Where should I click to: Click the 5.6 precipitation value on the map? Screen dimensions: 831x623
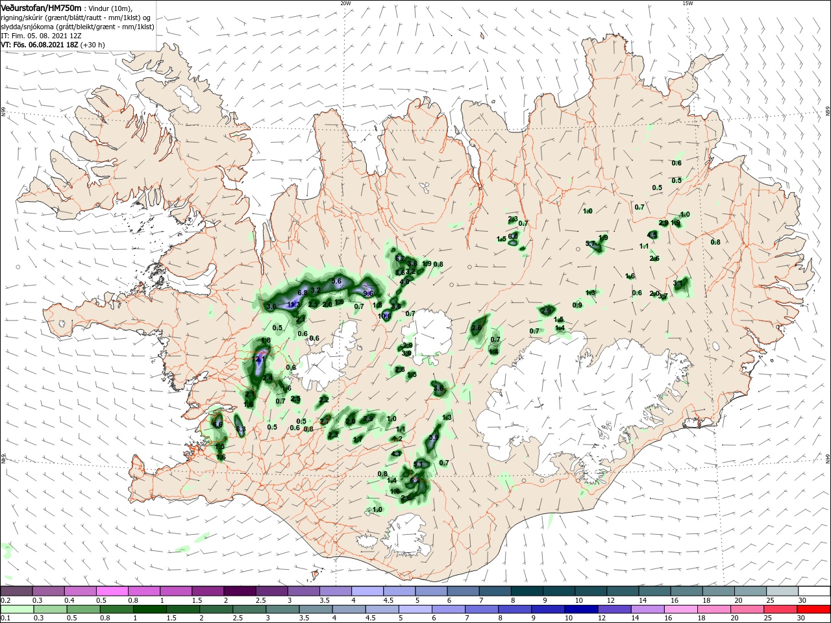[336, 281]
